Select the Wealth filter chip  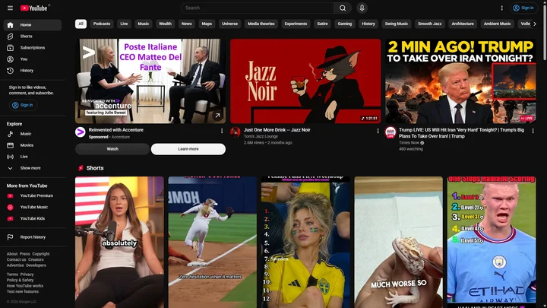(x=165, y=24)
